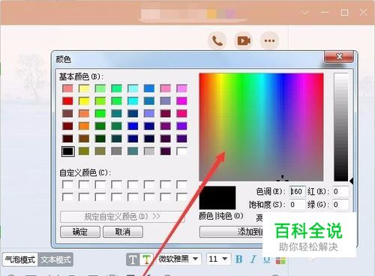Confirm the color with 确定 button
Image resolution: width=375 pixels, height=276 pixels.
pyautogui.click(x=80, y=232)
